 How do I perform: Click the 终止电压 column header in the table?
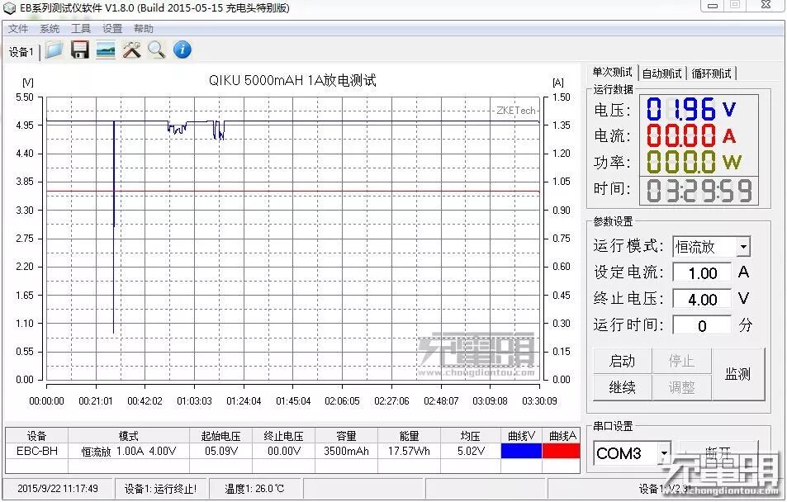tap(283, 436)
